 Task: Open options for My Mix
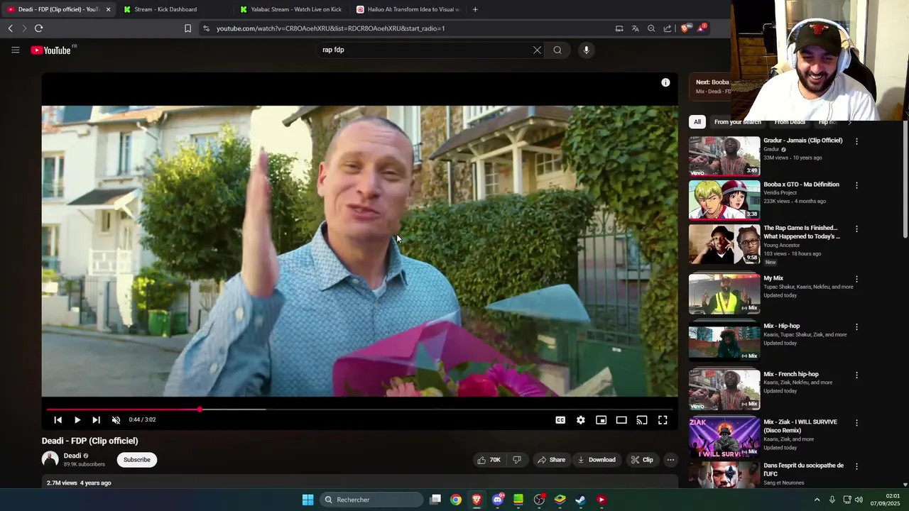(x=856, y=280)
